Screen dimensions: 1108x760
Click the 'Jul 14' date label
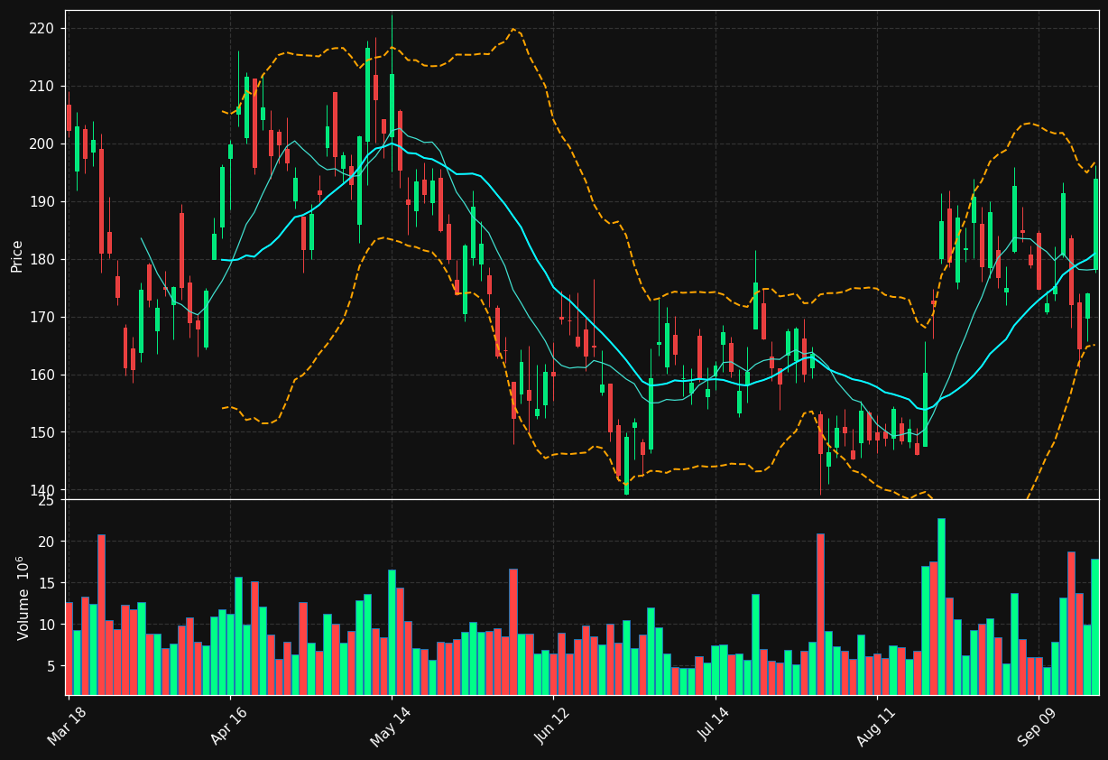(715, 725)
